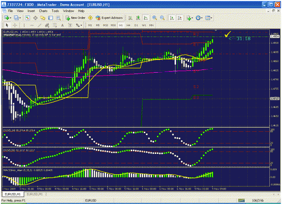Open the View menu
The image size is (282, 204).
pos(20,11)
